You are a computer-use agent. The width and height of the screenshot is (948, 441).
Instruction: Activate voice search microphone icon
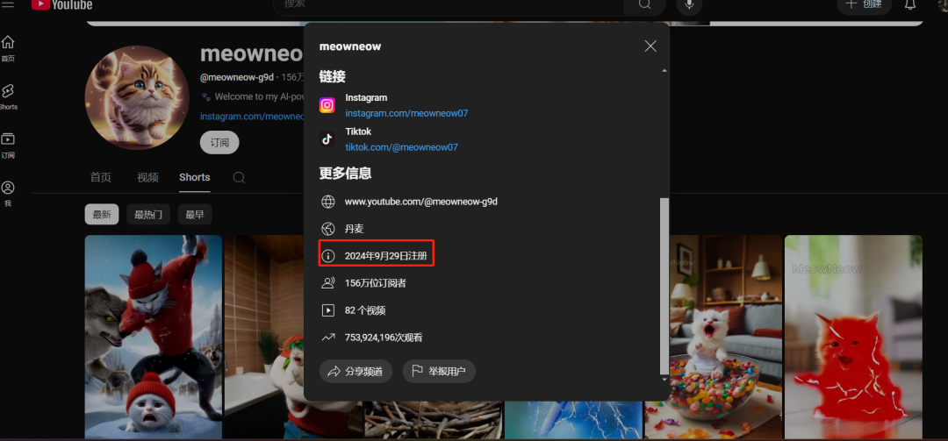coord(689,4)
